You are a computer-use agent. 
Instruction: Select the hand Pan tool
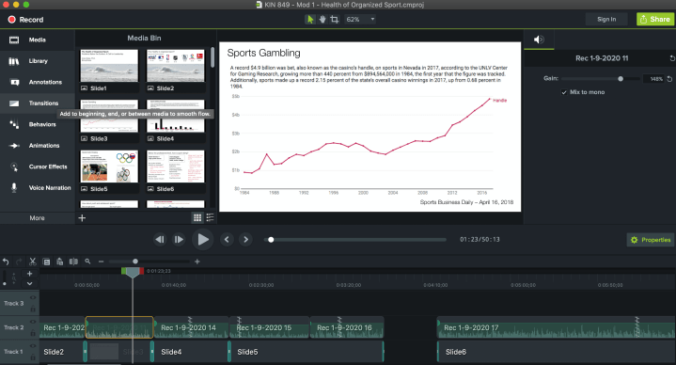[x=322, y=20]
